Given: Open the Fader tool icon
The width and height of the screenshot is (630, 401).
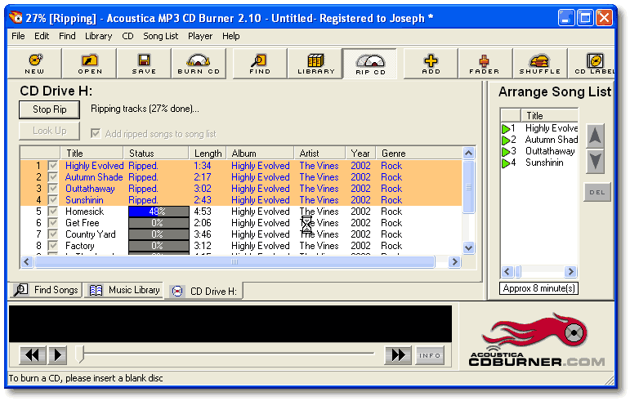Looking at the screenshot, I should [485, 64].
